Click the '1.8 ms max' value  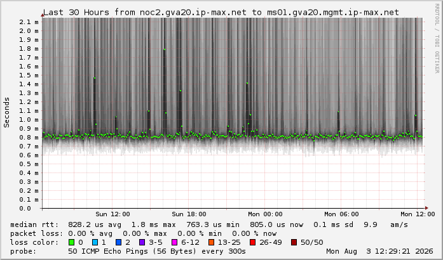[153, 224]
